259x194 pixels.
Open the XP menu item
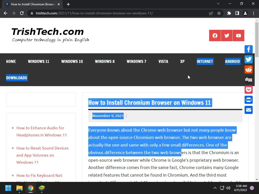(x=182, y=62)
